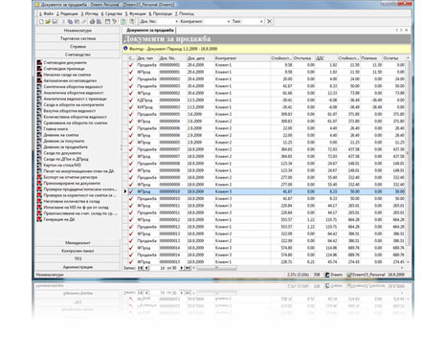Click the funnel Filter toolbar icon
This screenshot has width=446, height=356.
[x=115, y=22]
